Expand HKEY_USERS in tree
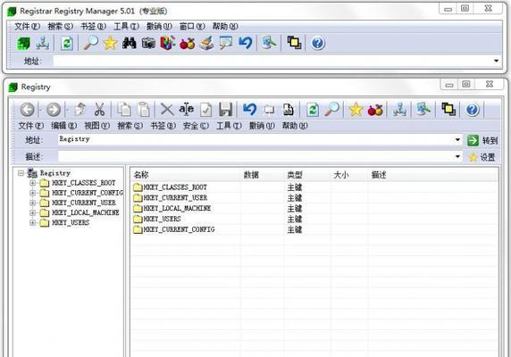 (x=32, y=222)
